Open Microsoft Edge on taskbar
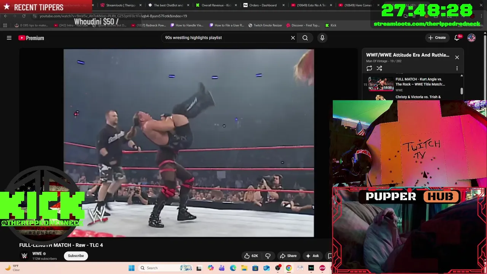Screen dimensions: 487x274 coord(233,268)
